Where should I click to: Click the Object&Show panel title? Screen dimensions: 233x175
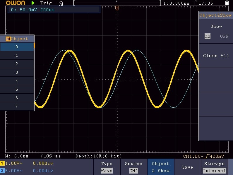(216, 15)
